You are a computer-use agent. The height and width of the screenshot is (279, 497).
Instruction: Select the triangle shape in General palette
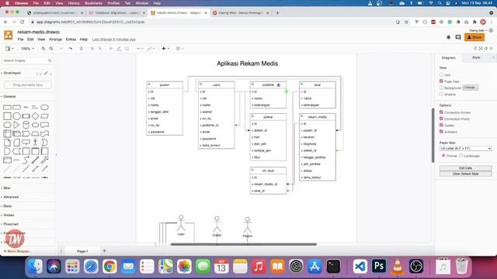pos(16,125)
